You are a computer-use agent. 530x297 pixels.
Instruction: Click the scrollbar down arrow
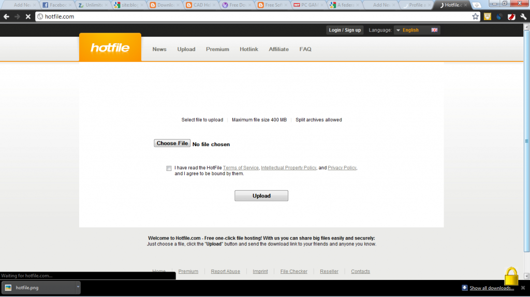point(526,276)
